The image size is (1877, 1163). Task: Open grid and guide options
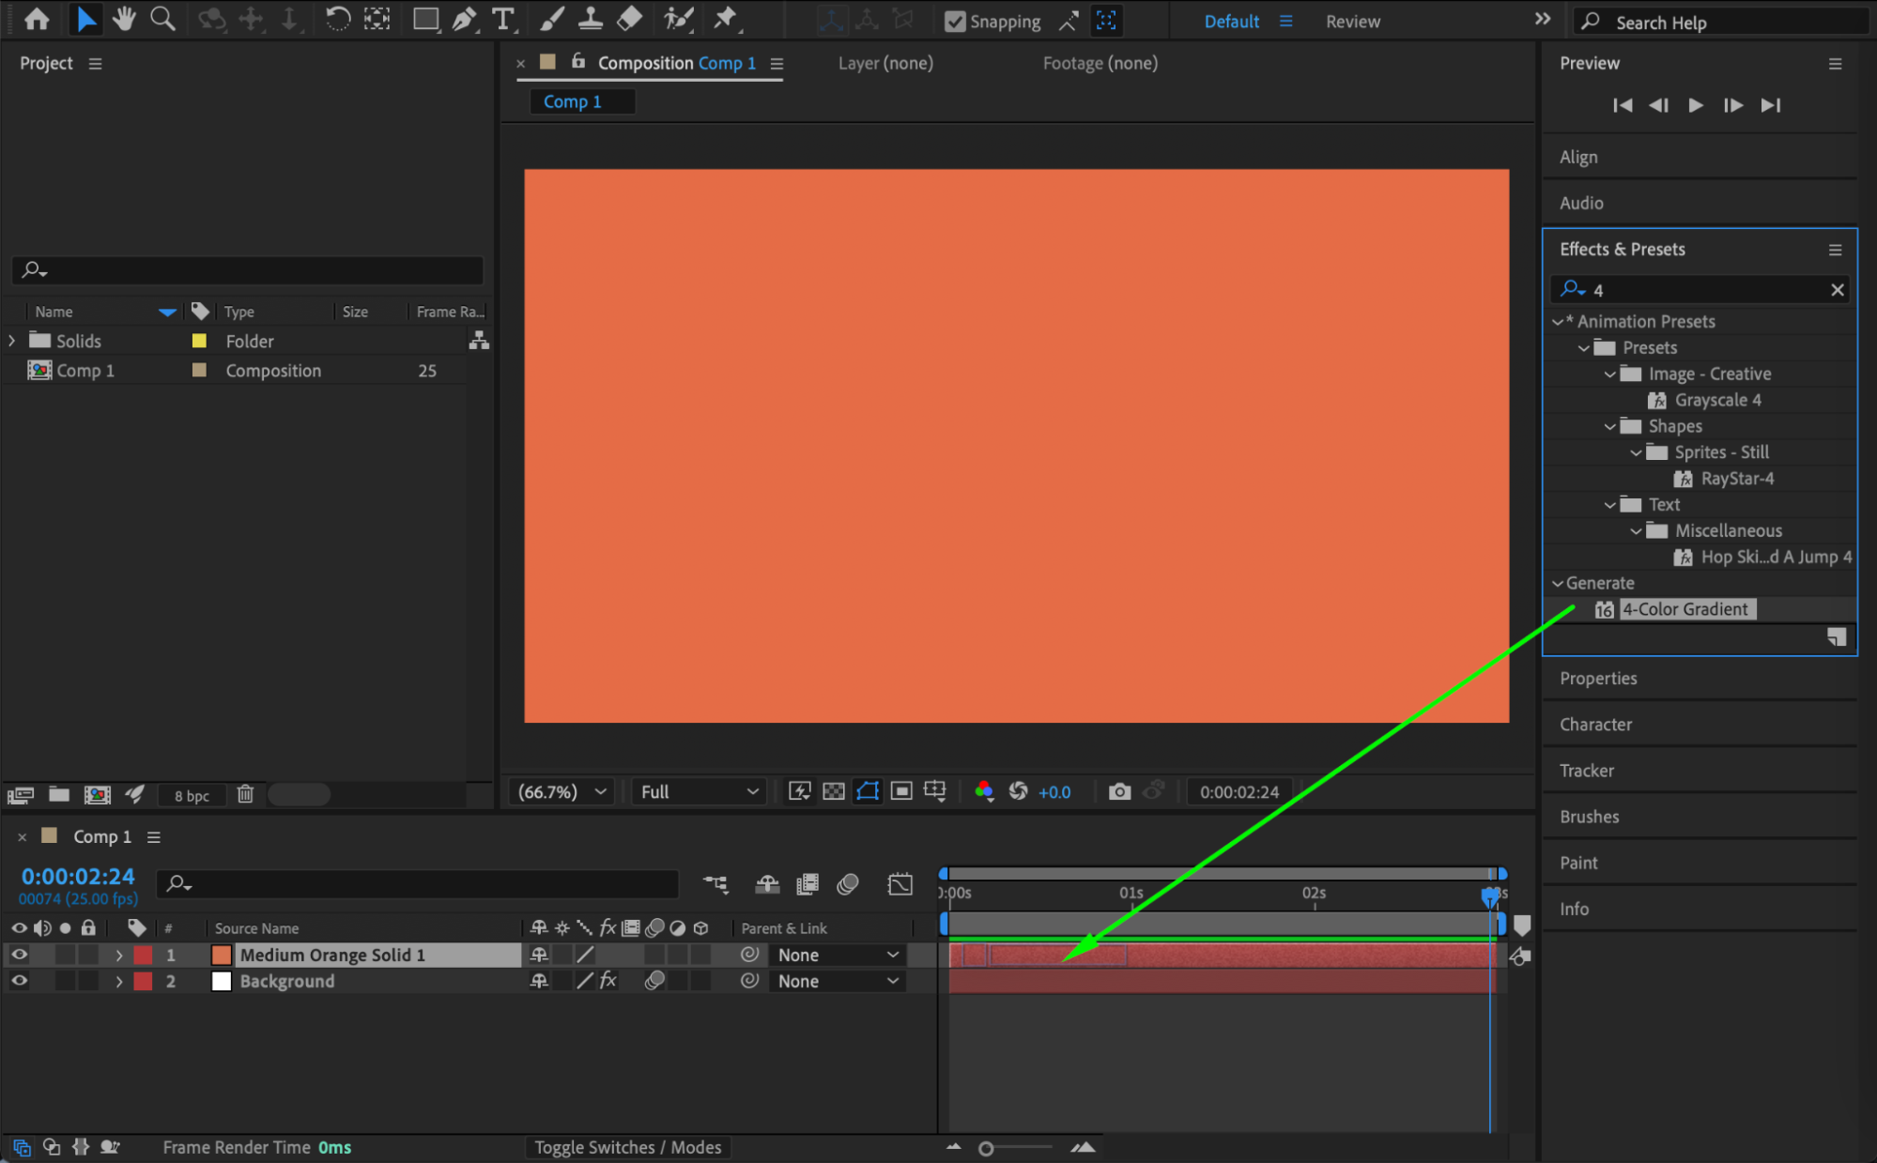pyautogui.click(x=935, y=791)
